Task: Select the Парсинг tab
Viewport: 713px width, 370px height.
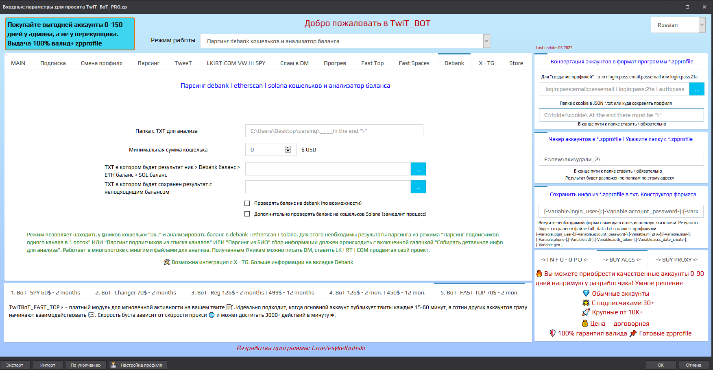Action: (x=148, y=63)
